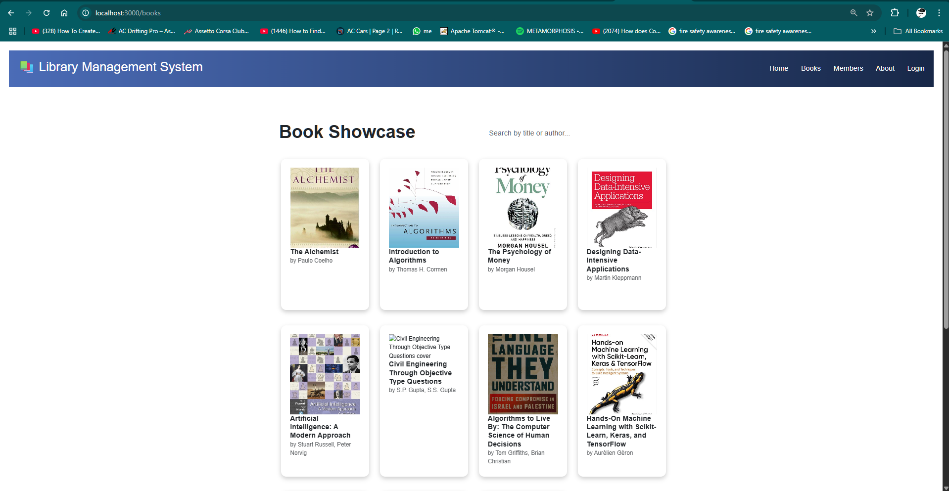
Task: Open the Assetto Corsa Club bookmark
Action: coord(216,31)
